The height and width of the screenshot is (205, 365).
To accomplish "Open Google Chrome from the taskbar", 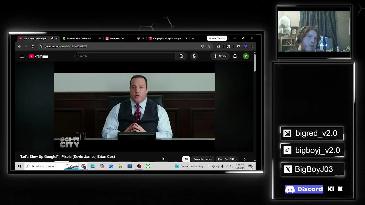I will click(84, 166).
